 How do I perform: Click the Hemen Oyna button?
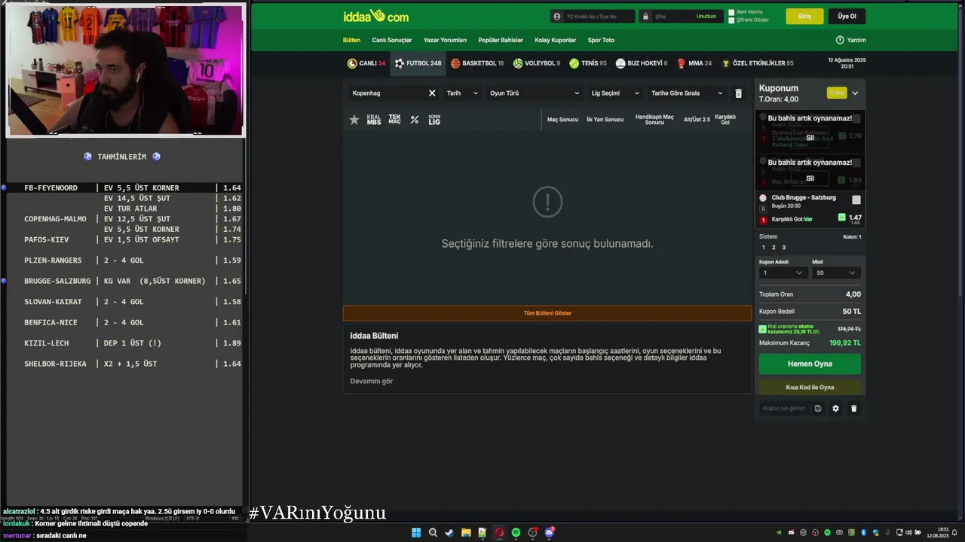point(810,364)
